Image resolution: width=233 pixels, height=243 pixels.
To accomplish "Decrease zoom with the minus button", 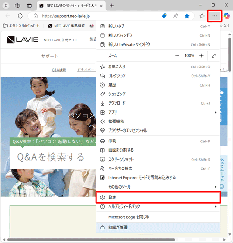I will (x=177, y=55).
